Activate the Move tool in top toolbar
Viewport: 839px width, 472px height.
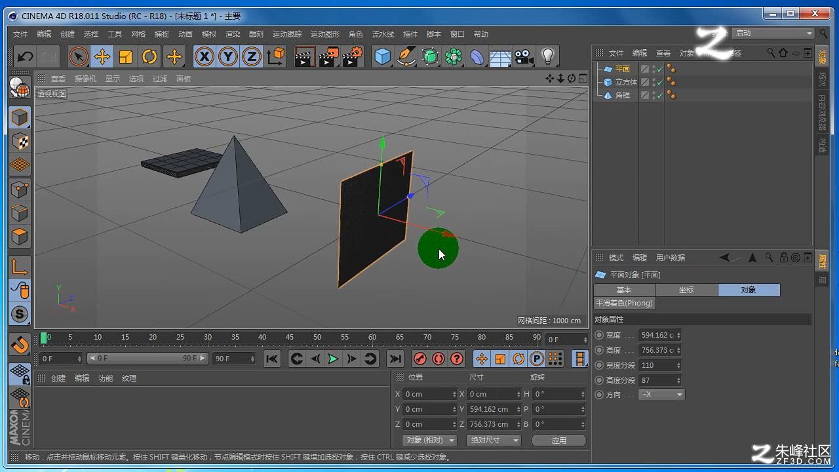(102, 57)
